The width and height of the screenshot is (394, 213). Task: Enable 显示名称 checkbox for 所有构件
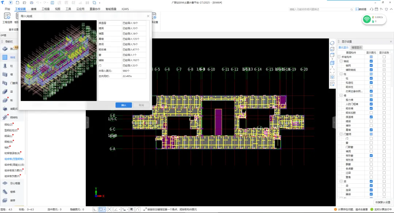pos(384,57)
